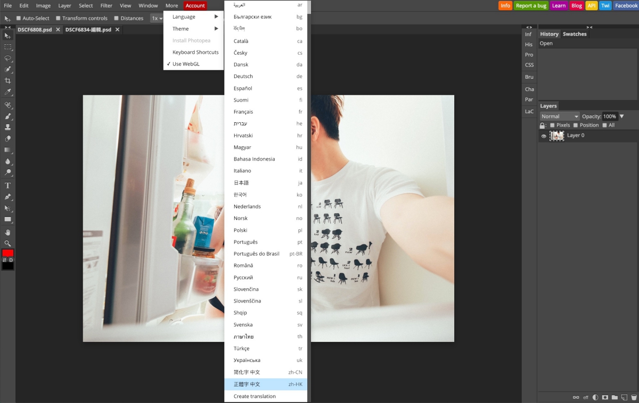The height and width of the screenshot is (403, 639).
Task: Open the Learn link
Action: (x=559, y=5)
